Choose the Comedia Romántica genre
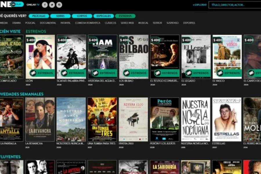 pyautogui.click(x=88, y=23)
